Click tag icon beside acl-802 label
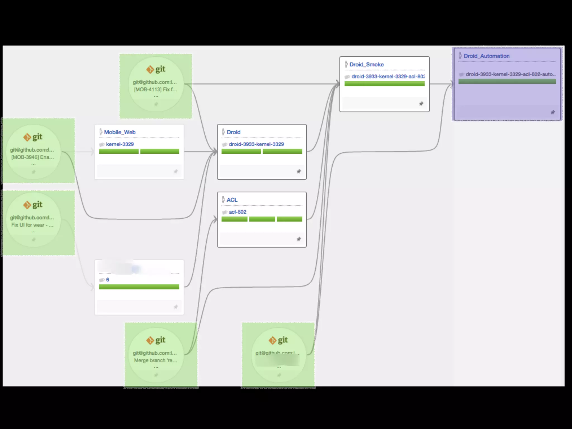 tap(225, 212)
